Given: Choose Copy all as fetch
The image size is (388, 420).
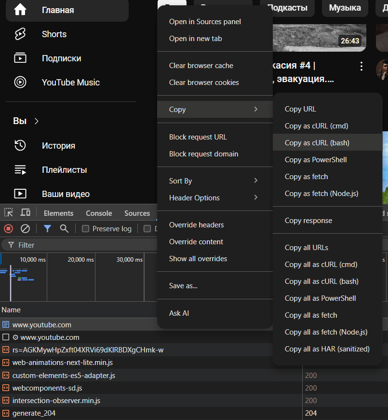Looking at the screenshot, I should coord(328,315).
